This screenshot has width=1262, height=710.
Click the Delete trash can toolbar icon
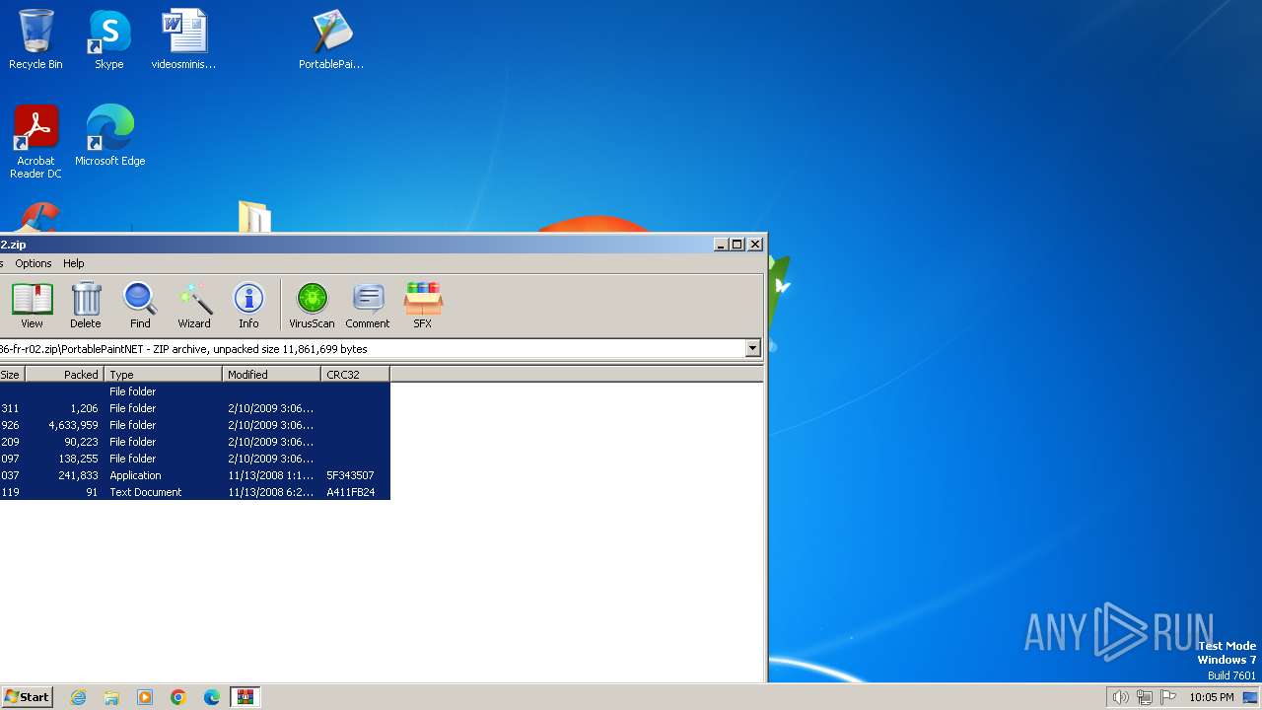tap(86, 305)
